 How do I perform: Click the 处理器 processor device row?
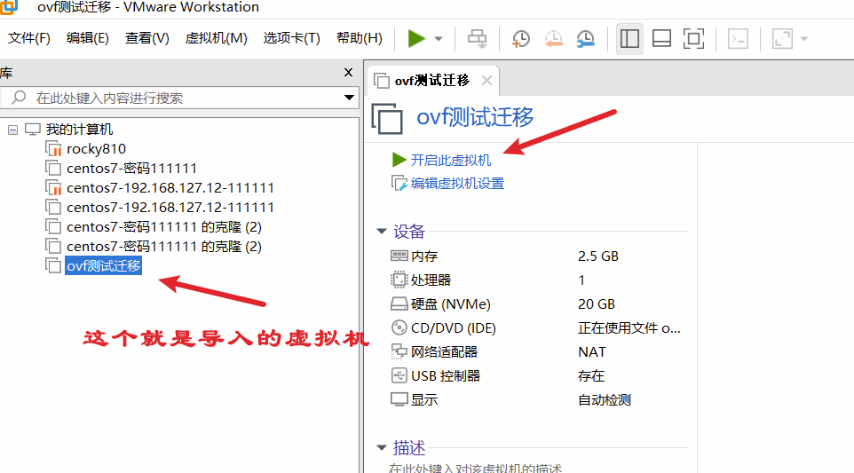[537, 280]
